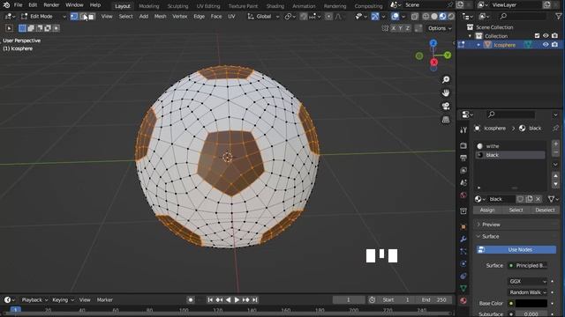This screenshot has width=565, height=317.
Task: Select solid viewport shading icon
Action: pyautogui.click(x=434, y=17)
